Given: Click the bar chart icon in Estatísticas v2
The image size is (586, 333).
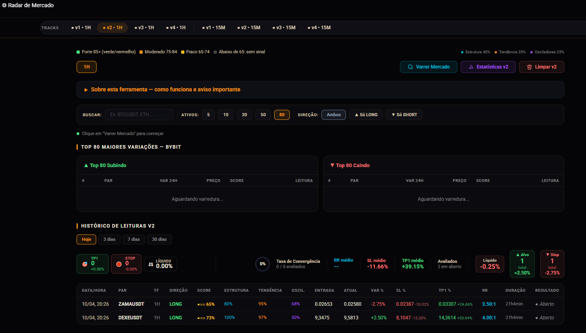Looking at the screenshot, I should point(471,67).
